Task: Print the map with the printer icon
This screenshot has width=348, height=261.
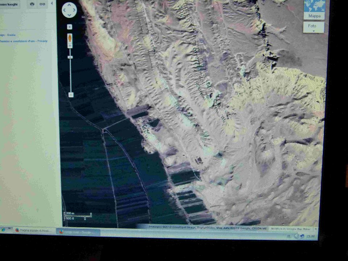Action: coord(32,4)
